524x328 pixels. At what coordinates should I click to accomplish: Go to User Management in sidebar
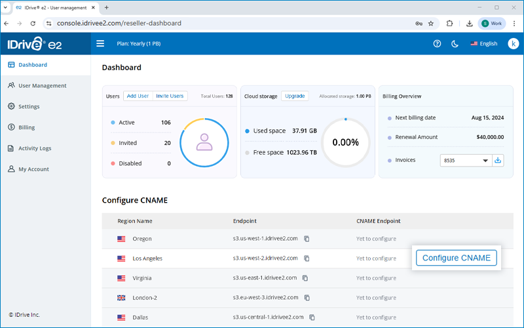pos(45,86)
